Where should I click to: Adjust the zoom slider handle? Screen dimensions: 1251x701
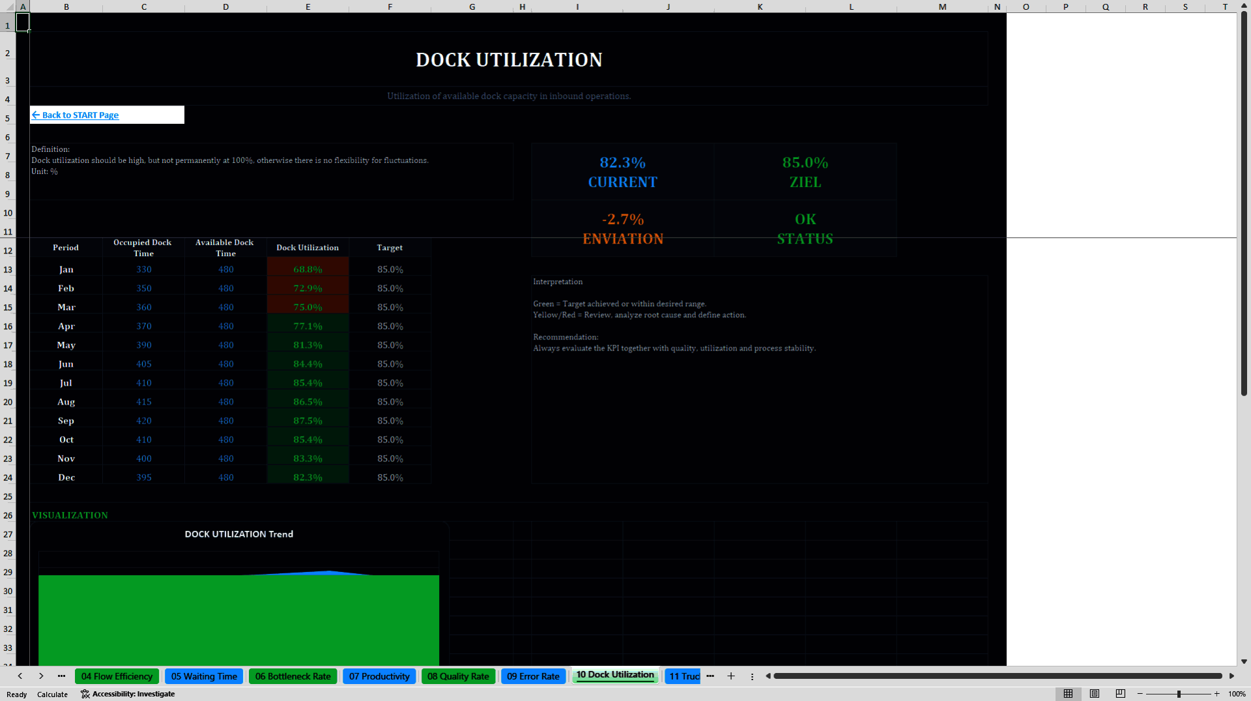1179,694
